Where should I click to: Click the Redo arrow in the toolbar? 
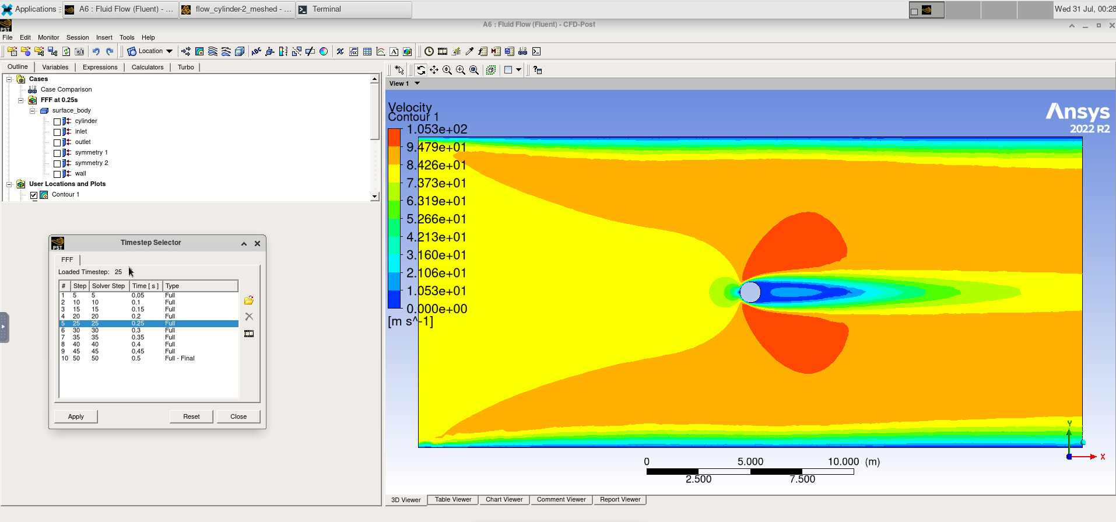(110, 51)
